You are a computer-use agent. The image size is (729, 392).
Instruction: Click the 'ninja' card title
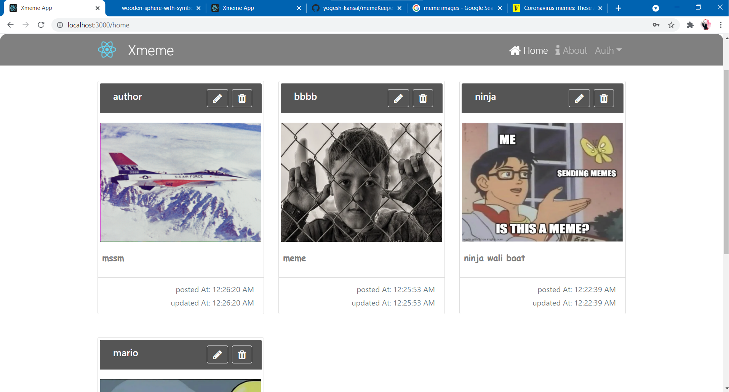pyautogui.click(x=485, y=97)
